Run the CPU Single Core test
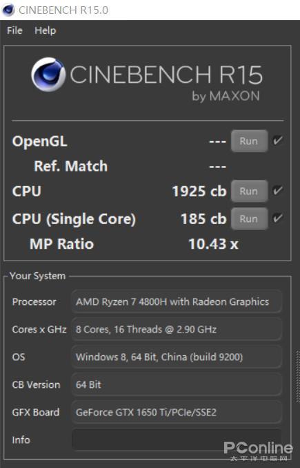 coord(249,218)
